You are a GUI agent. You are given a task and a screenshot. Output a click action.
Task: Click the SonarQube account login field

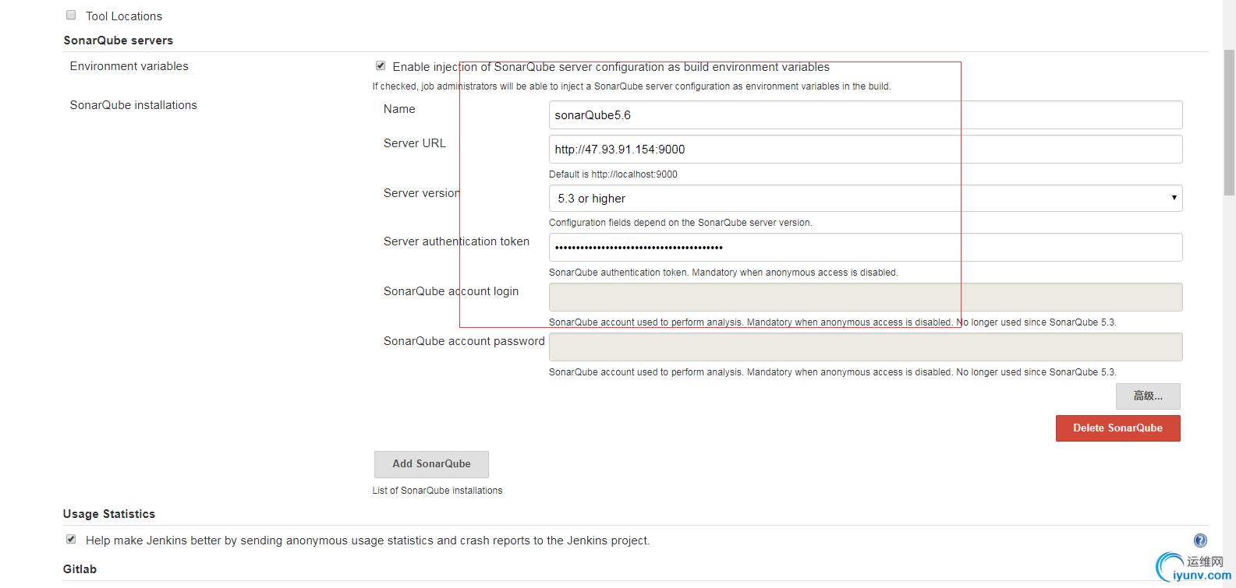tap(865, 298)
